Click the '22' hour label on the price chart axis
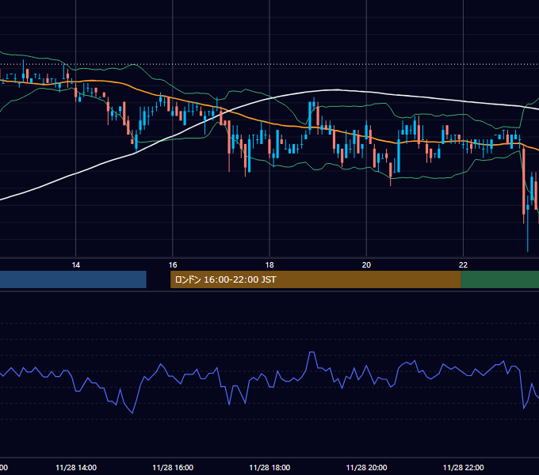This screenshot has height=475, width=539. point(464,265)
